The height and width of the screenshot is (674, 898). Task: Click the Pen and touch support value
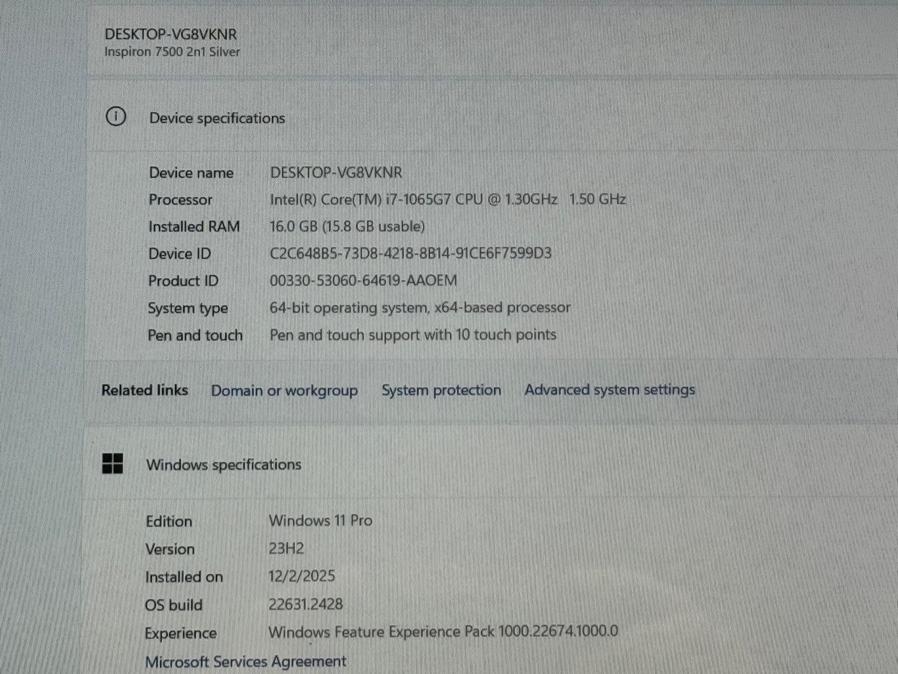(413, 335)
